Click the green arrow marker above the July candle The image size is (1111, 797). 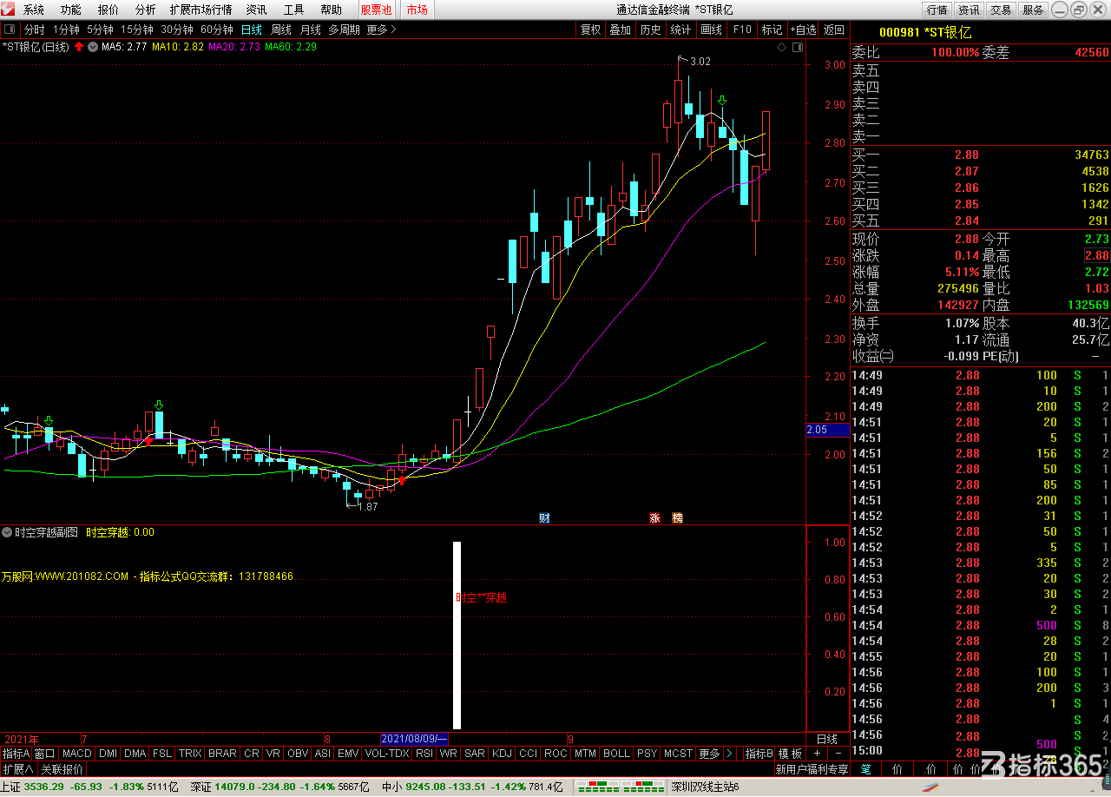tap(159, 405)
